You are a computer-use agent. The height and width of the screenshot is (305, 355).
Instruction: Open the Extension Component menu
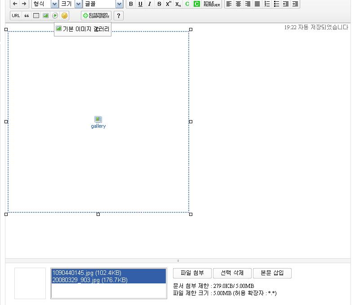[x=96, y=16]
